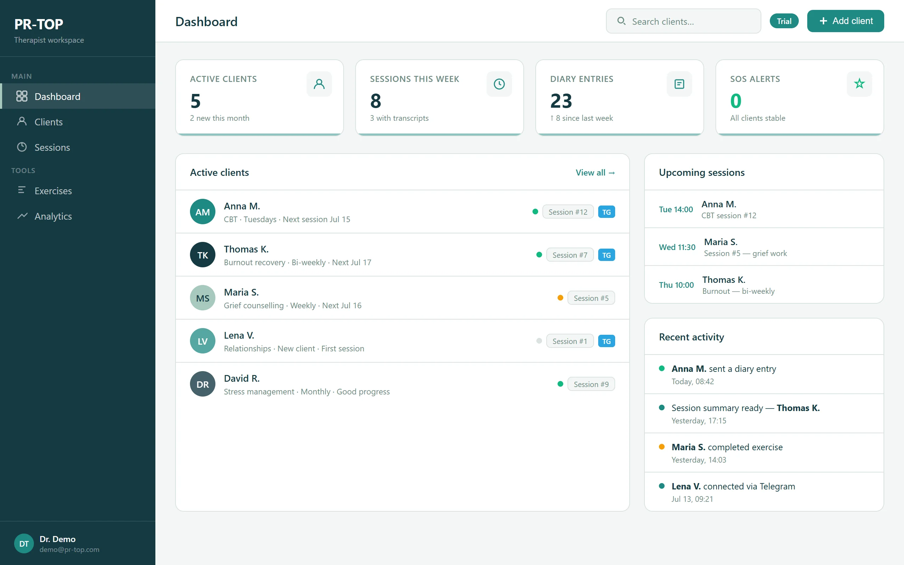Screen dimensions: 904x565
Task: Select Lena V. name in active clients list
Action: (239, 335)
